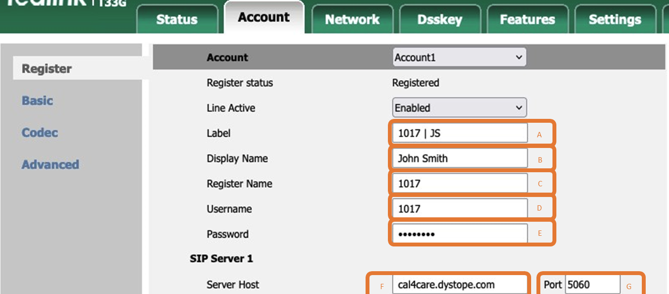
Task: Expand the Account dropdown arrow
Action: pos(518,57)
